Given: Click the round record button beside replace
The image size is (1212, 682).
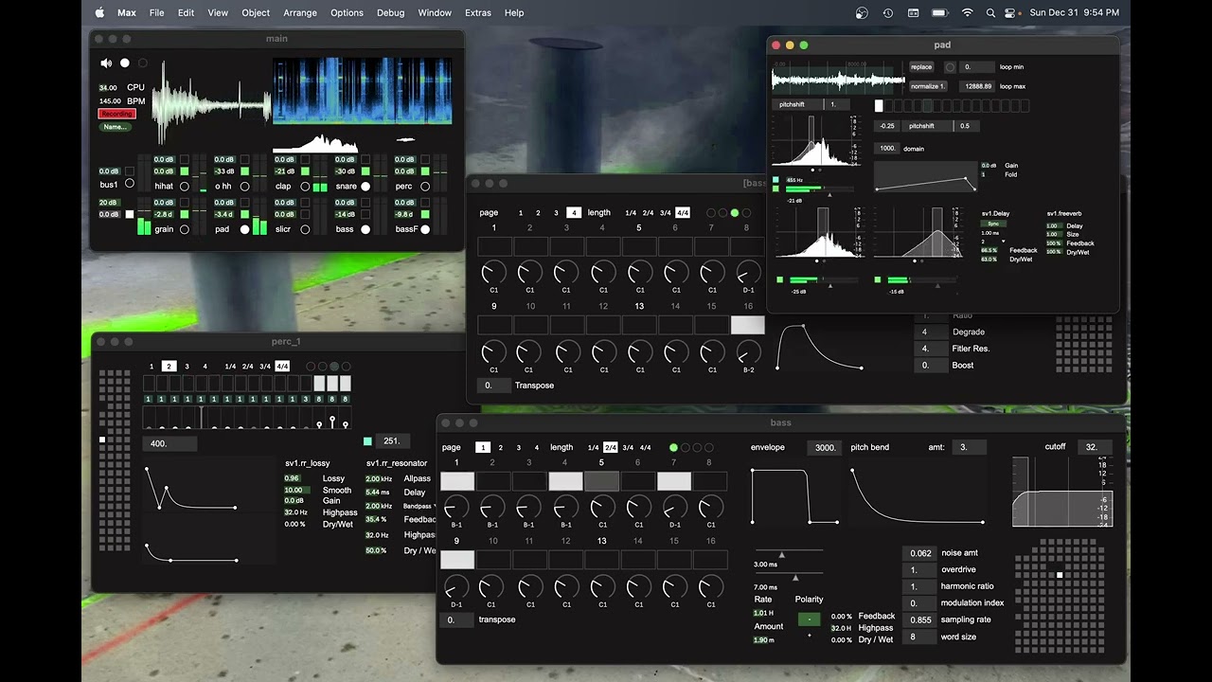Looking at the screenshot, I should pyautogui.click(x=950, y=67).
